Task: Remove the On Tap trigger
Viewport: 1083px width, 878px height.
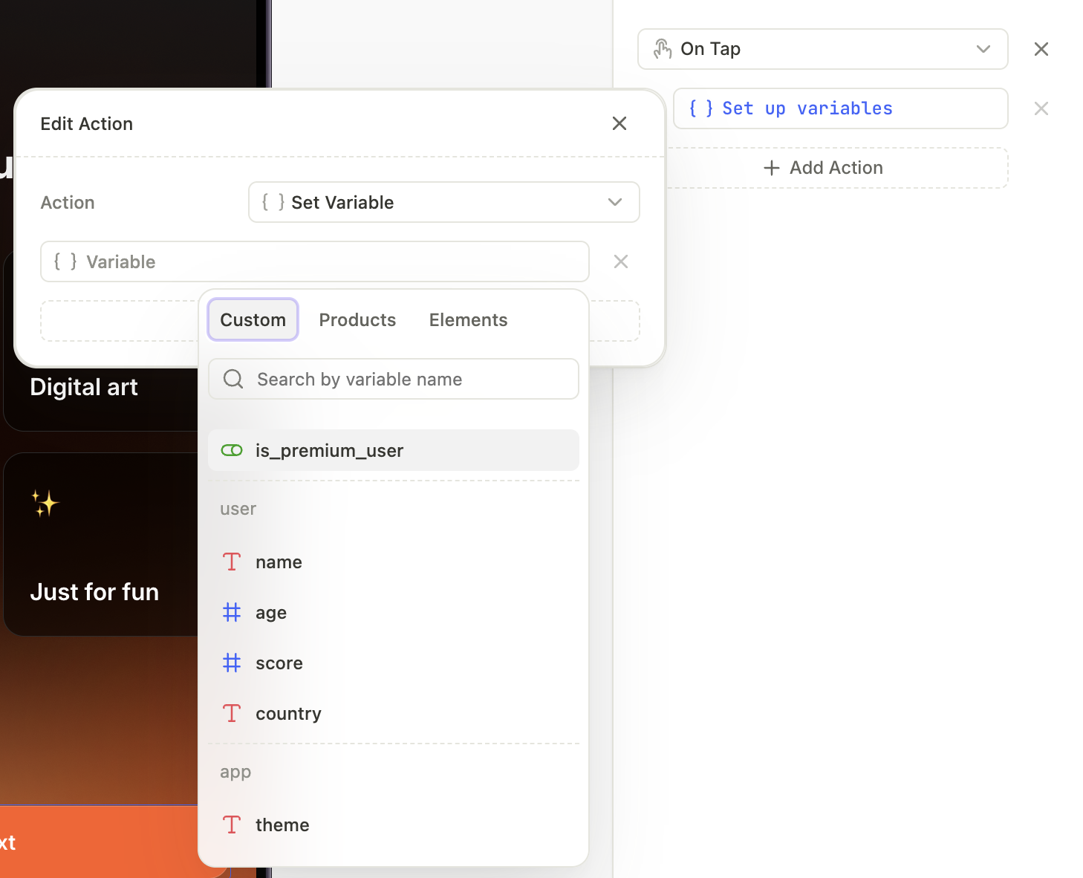Action: pyautogui.click(x=1041, y=49)
